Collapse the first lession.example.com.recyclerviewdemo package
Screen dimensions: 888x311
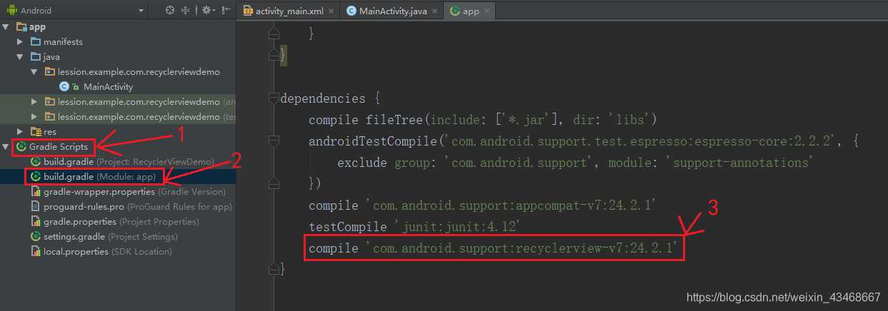(x=34, y=72)
